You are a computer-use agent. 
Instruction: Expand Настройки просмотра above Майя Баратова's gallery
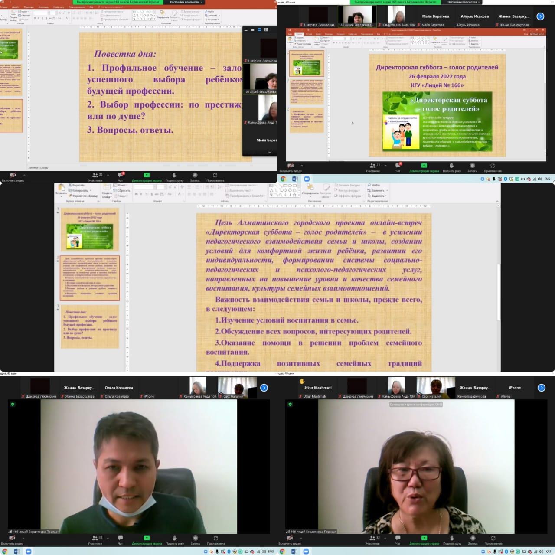463,2
